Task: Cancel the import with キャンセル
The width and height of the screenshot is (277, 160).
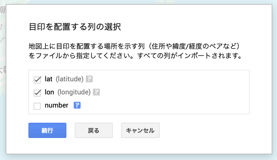Action: tap(140, 130)
